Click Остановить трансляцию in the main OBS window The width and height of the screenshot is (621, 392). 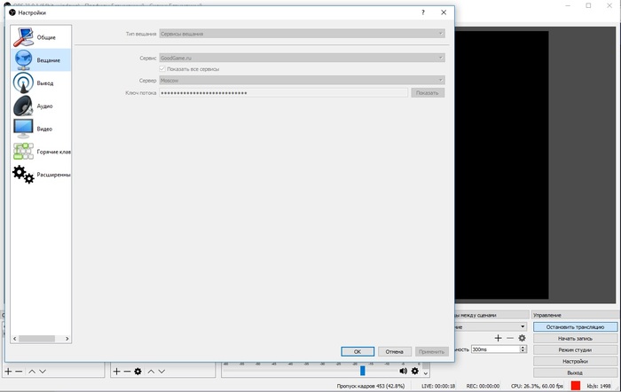click(575, 327)
